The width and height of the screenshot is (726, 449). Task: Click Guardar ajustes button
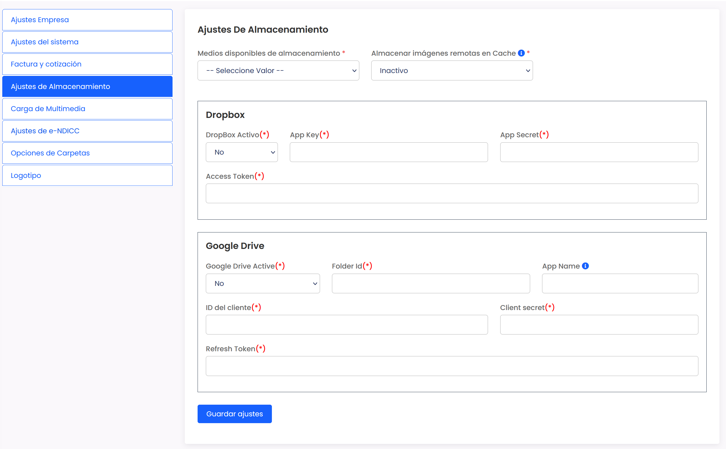click(x=234, y=414)
